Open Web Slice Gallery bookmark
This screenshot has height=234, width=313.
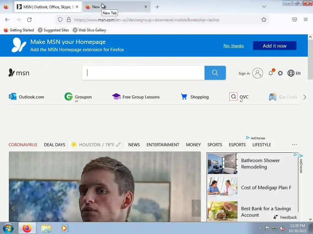[90, 30]
